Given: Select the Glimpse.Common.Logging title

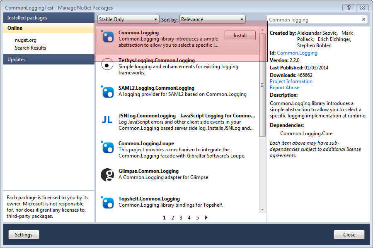Looking at the screenshot, I should 148,171.
